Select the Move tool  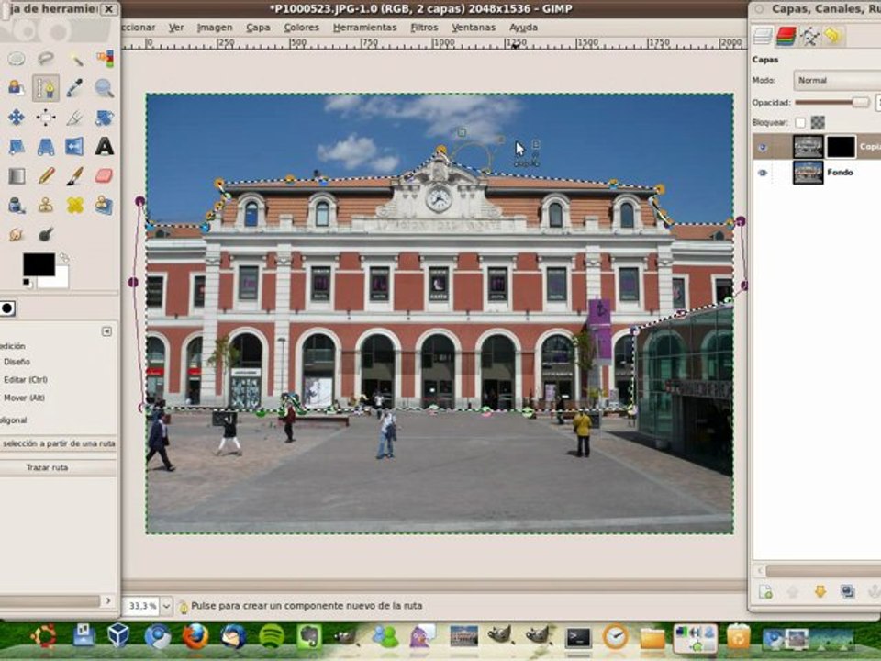tap(17, 117)
